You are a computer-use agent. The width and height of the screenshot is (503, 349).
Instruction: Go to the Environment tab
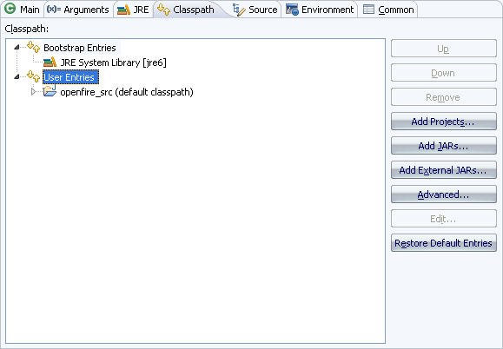320,10
